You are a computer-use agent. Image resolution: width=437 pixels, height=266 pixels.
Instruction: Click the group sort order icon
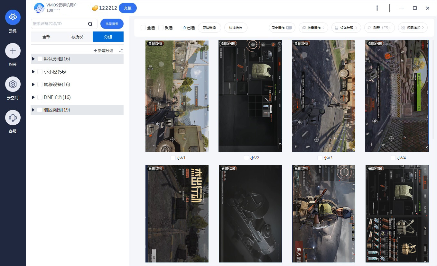click(121, 50)
